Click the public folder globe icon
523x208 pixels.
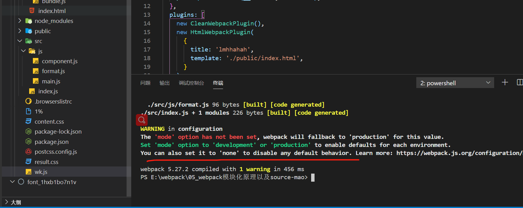tap(29, 31)
